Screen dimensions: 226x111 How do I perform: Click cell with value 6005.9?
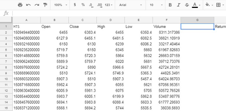click(x=54, y=90)
